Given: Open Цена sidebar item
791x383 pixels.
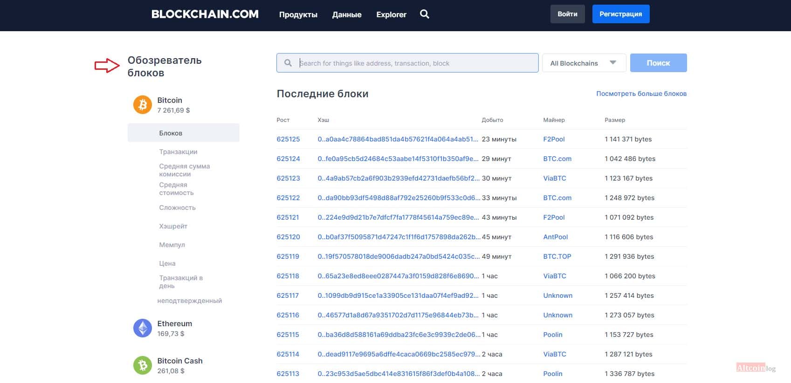Looking at the screenshot, I should point(167,263).
